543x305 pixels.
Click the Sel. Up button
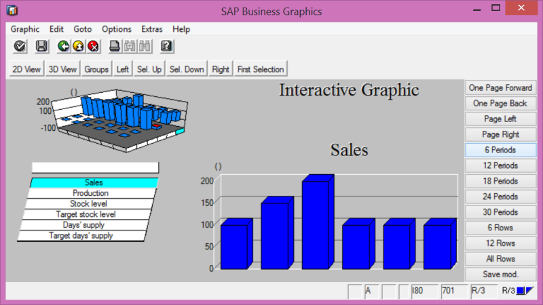click(x=149, y=69)
